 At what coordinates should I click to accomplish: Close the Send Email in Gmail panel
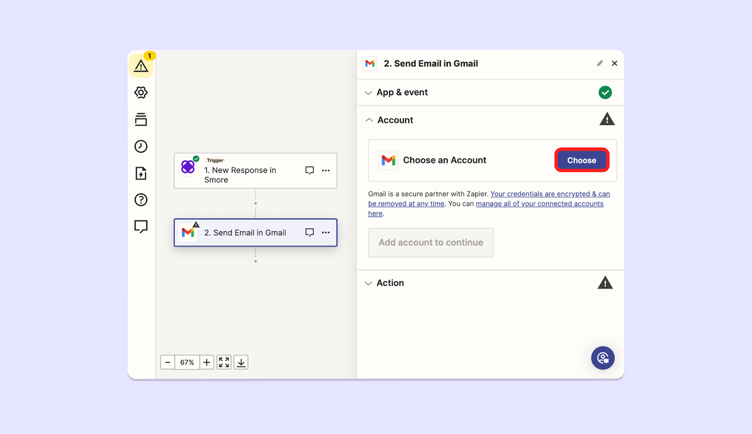[614, 63]
